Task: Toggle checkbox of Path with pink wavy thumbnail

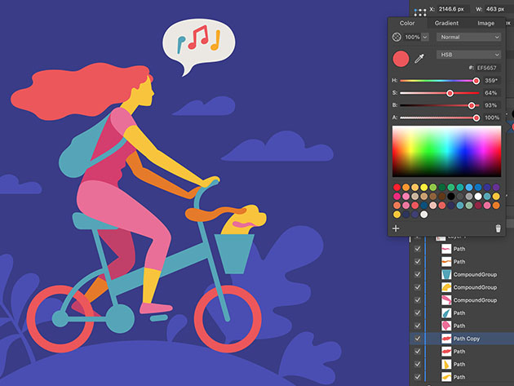Action: [x=417, y=249]
